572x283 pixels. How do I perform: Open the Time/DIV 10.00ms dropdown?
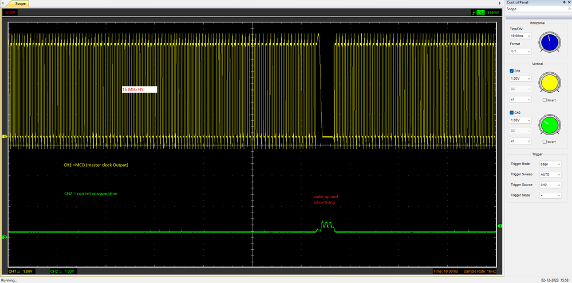tap(520, 36)
